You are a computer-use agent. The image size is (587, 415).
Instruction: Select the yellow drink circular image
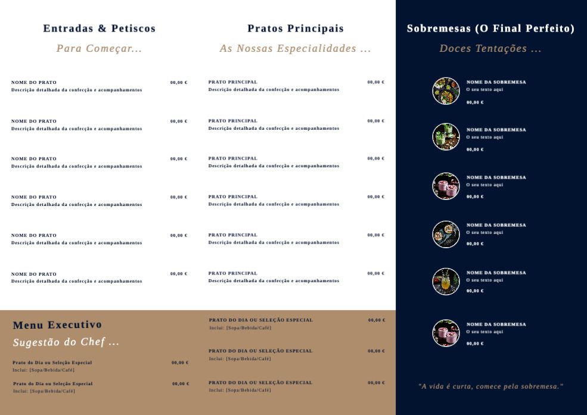coord(446,282)
